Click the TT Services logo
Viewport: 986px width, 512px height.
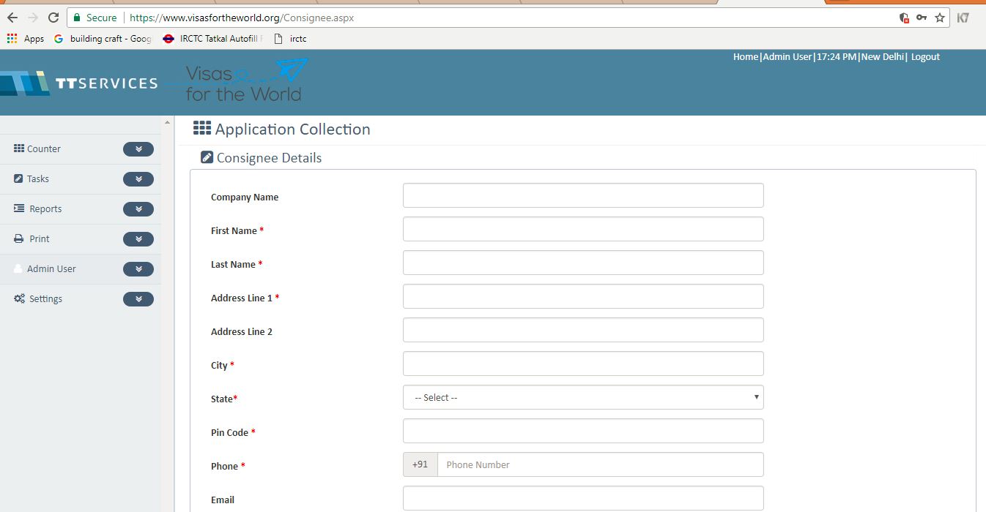coord(79,83)
